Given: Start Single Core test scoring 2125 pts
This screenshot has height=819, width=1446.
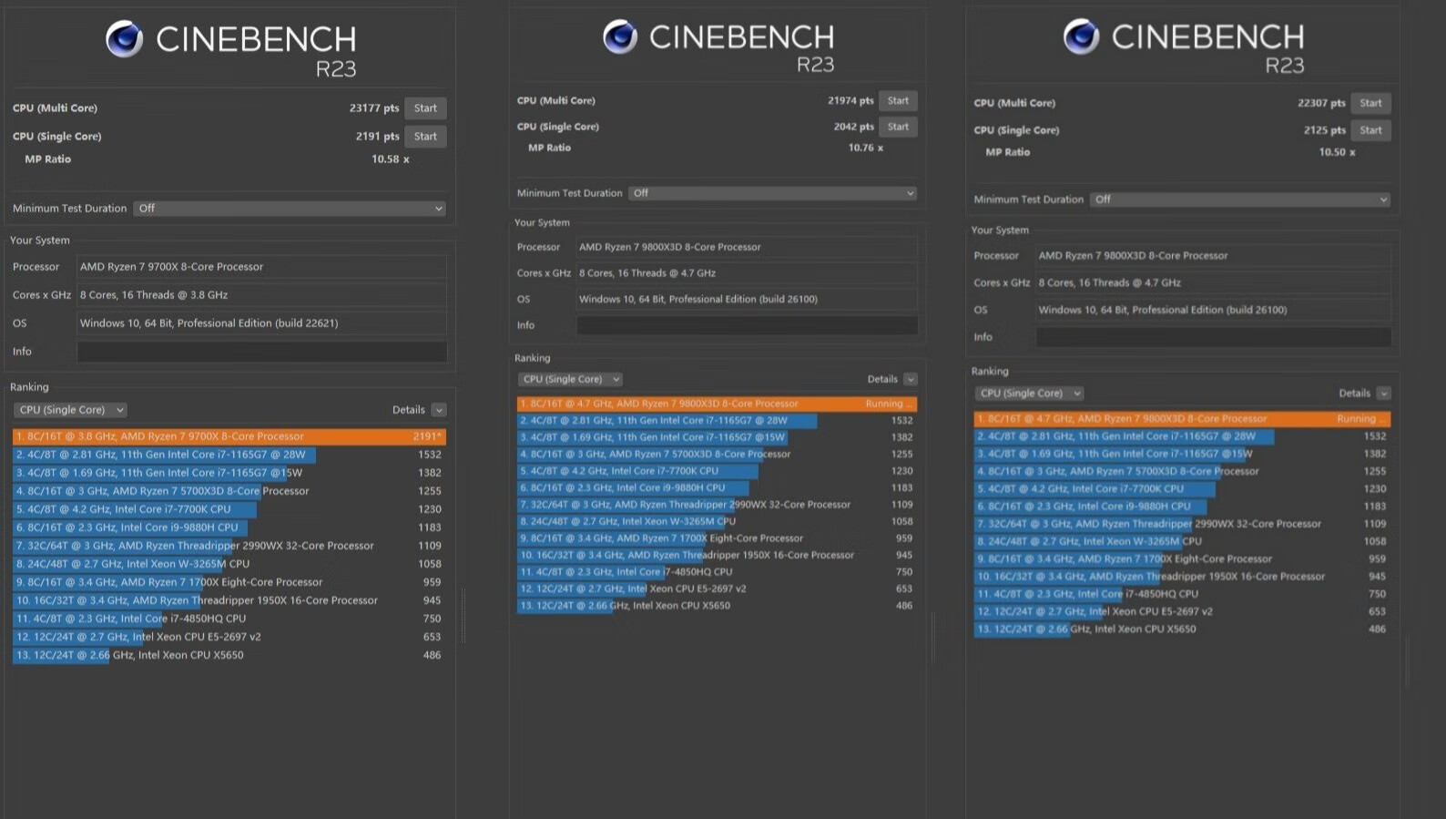Looking at the screenshot, I should (x=1370, y=130).
